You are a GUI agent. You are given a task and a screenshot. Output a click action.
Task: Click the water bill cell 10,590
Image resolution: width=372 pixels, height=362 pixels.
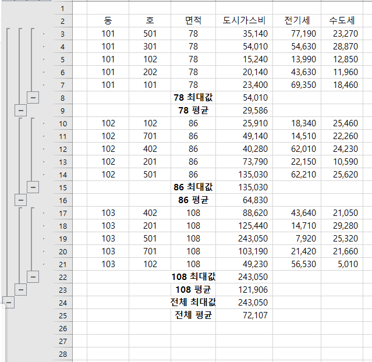click(342, 162)
